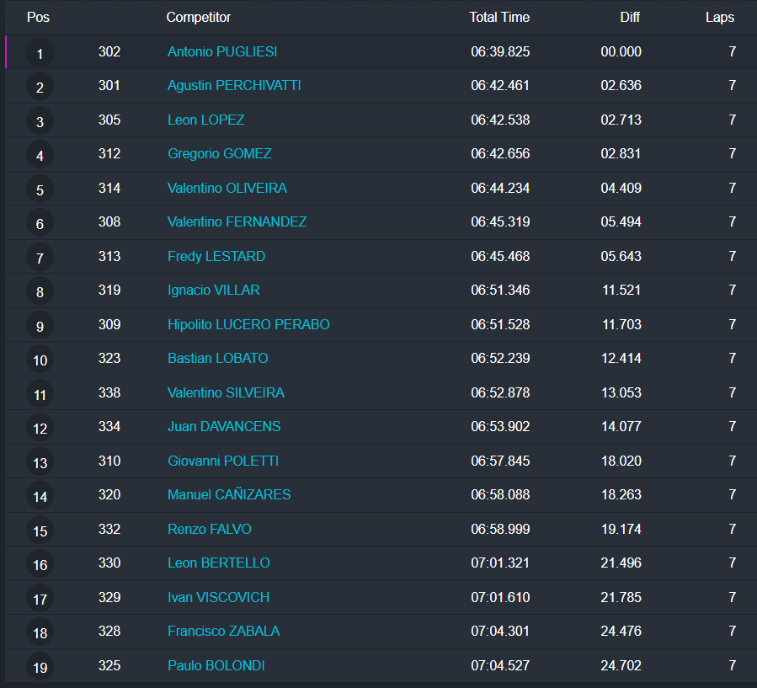Select the position 10 circle badge
757x688 pixels.
40,360
